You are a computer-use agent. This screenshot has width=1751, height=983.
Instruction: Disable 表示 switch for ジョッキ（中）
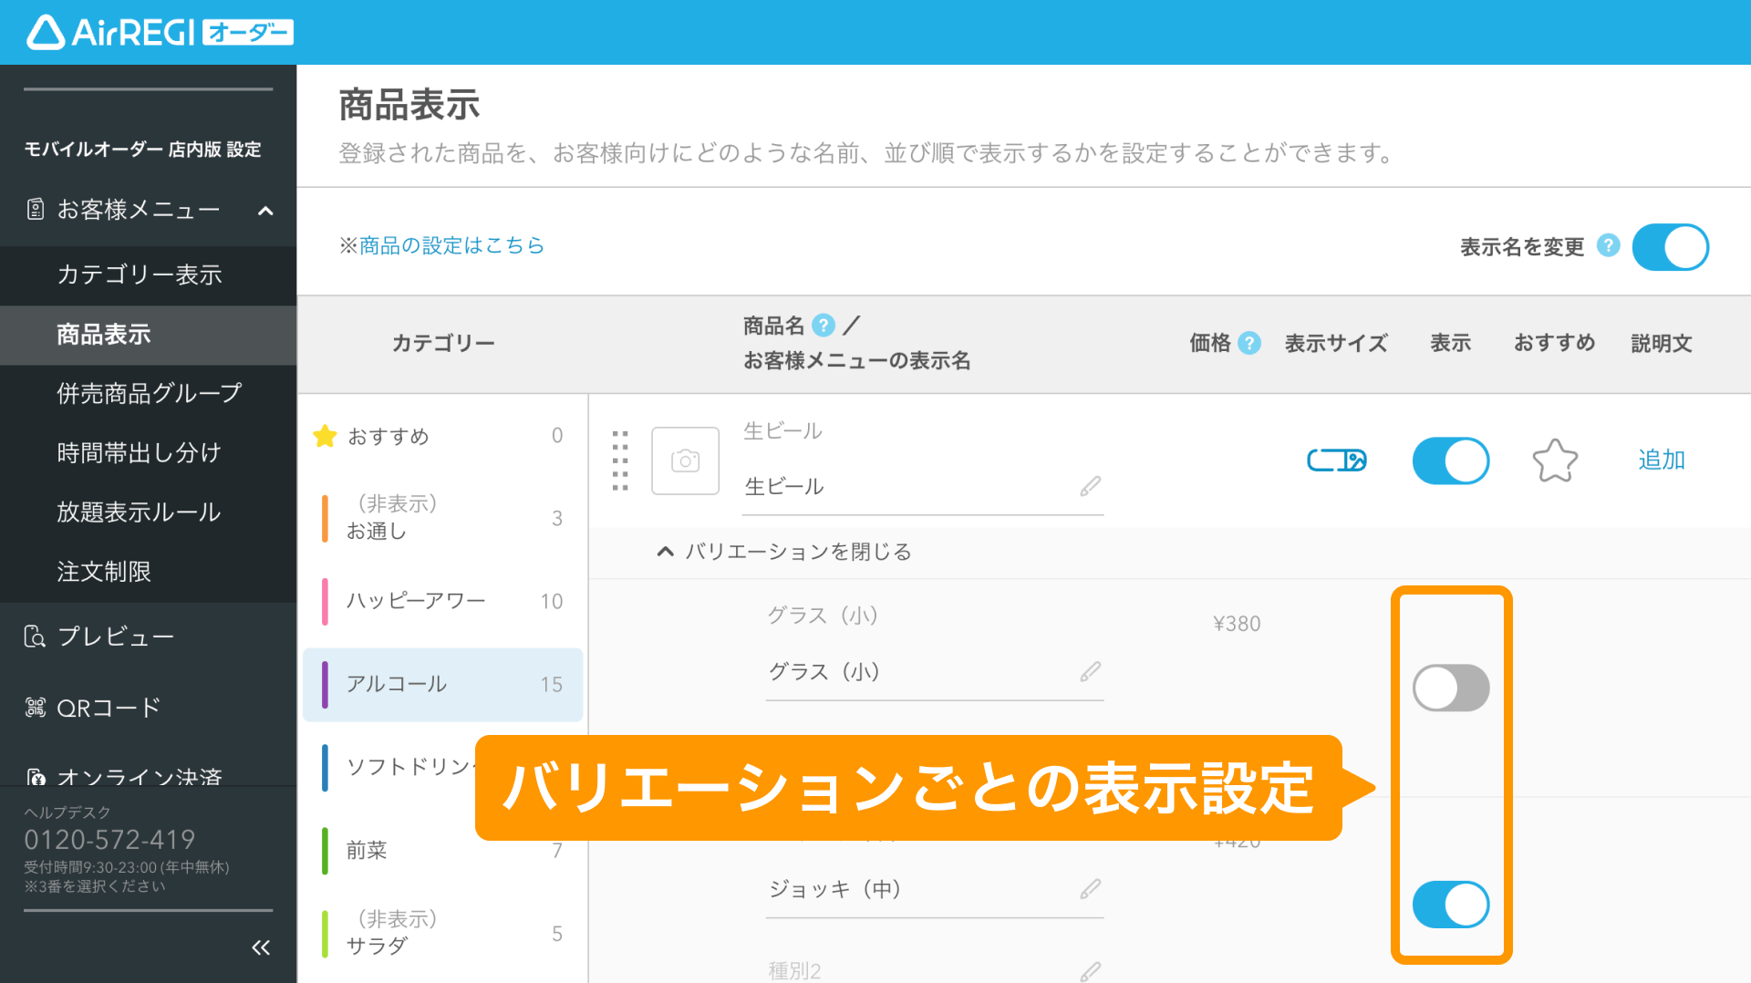(x=1450, y=905)
